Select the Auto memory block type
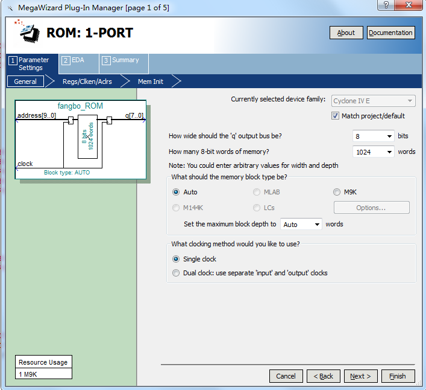The width and height of the screenshot is (426, 390). (176, 192)
